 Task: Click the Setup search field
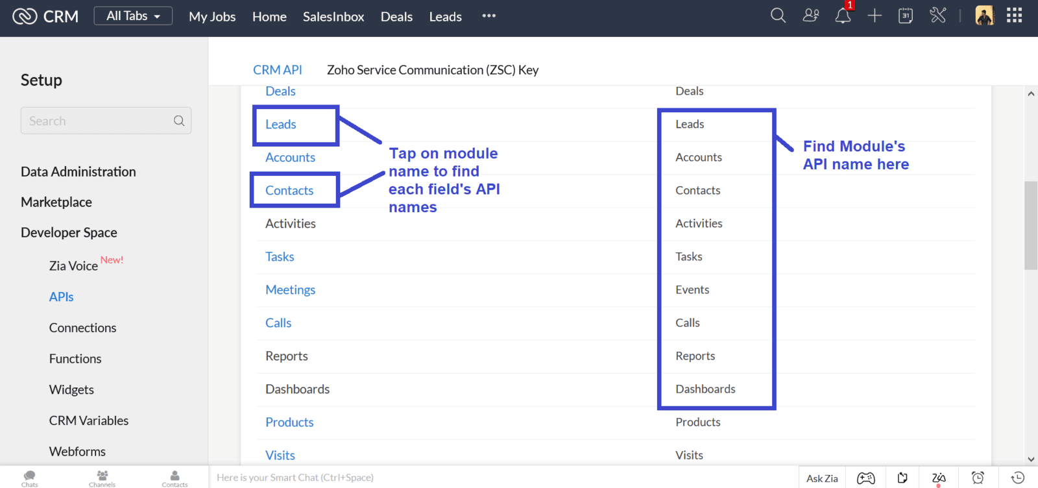(x=106, y=121)
